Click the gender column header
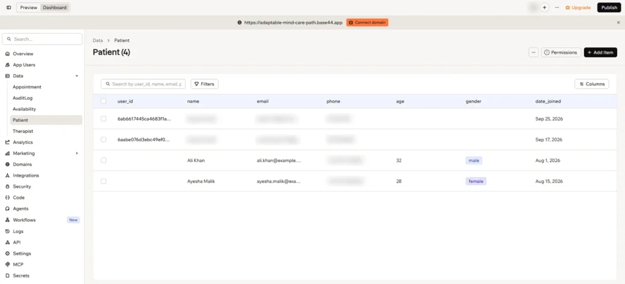The height and width of the screenshot is (284, 625). 473,101
